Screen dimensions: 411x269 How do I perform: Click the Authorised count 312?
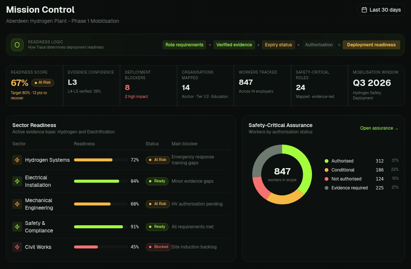pos(380,161)
